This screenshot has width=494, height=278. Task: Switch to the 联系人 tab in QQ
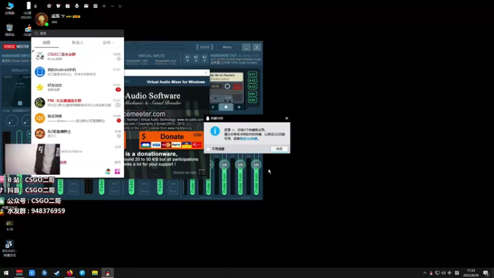(x=78, y=43)
